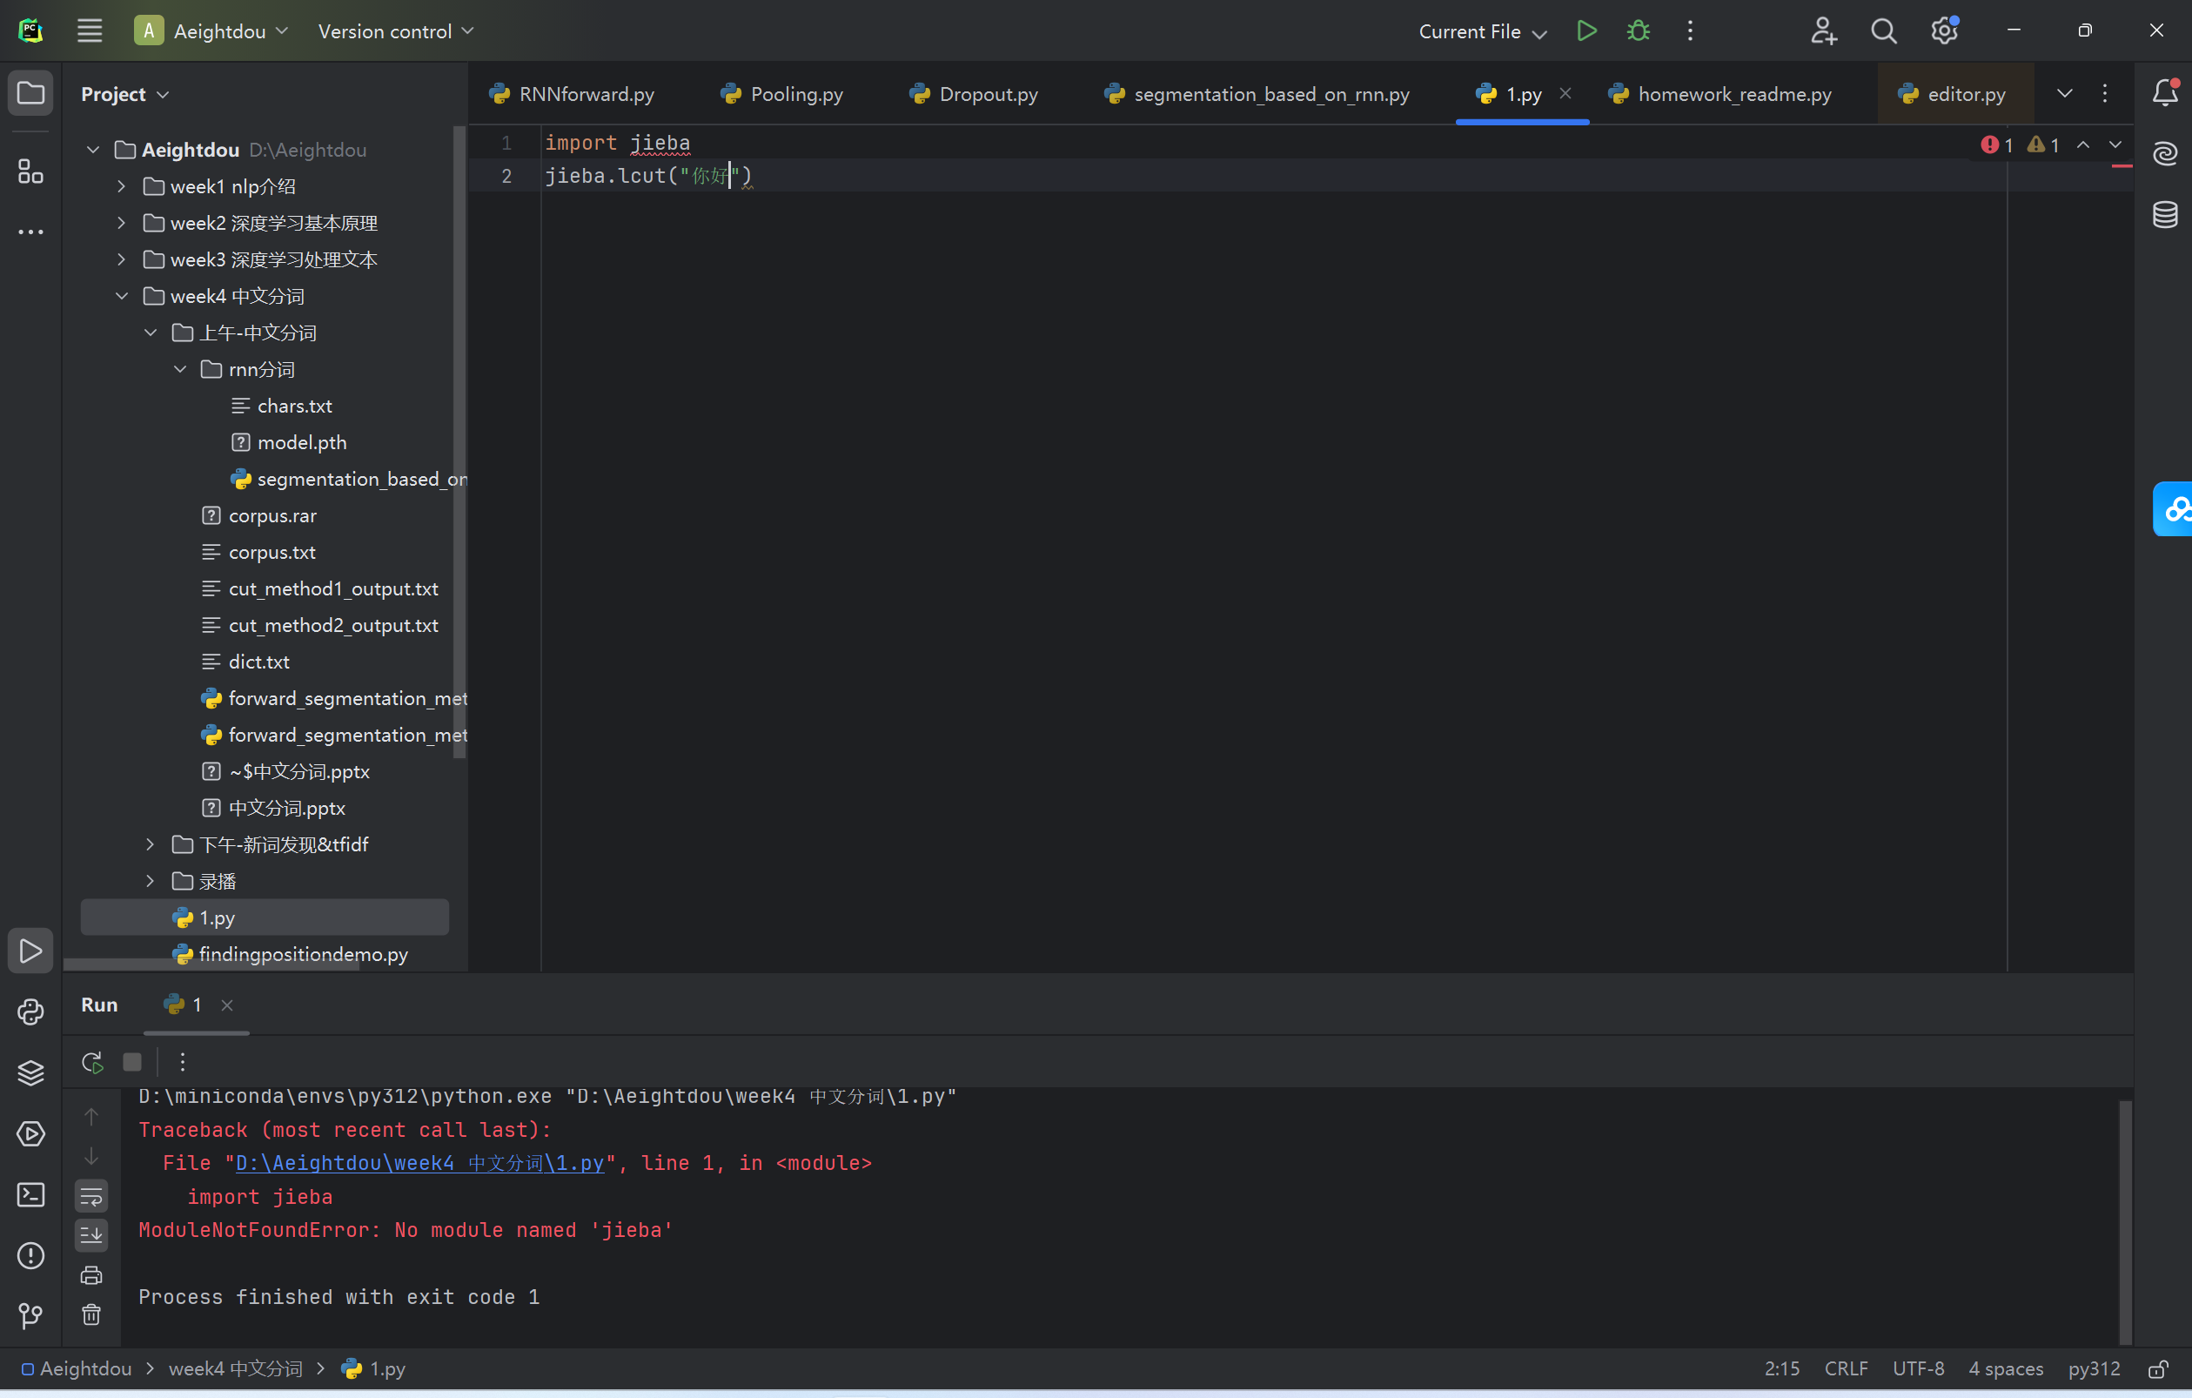The width and height of the screenshot is (2192, 1398).
Task: Start the debugger with the bug icon
Action: 1637,30
